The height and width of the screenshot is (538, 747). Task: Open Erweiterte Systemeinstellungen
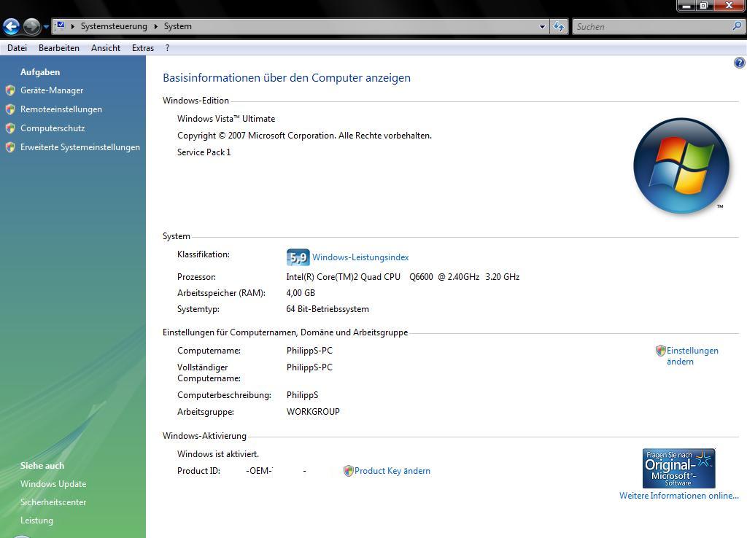(80, 147)
